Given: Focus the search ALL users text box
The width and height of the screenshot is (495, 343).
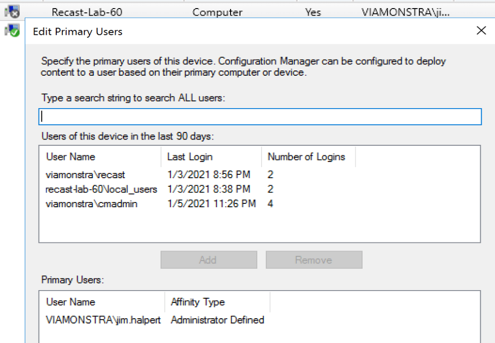Looking at the screenshot, I should (260, 117).
